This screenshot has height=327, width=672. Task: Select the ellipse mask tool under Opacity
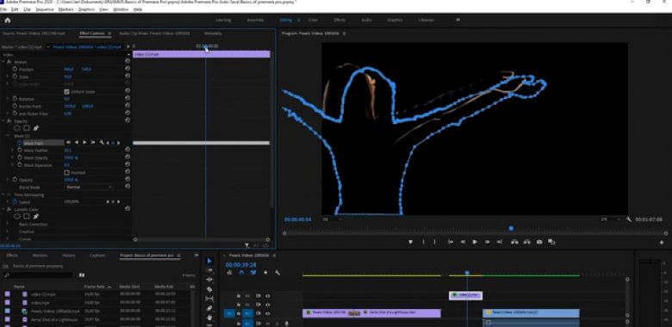[x=17, y=128]
